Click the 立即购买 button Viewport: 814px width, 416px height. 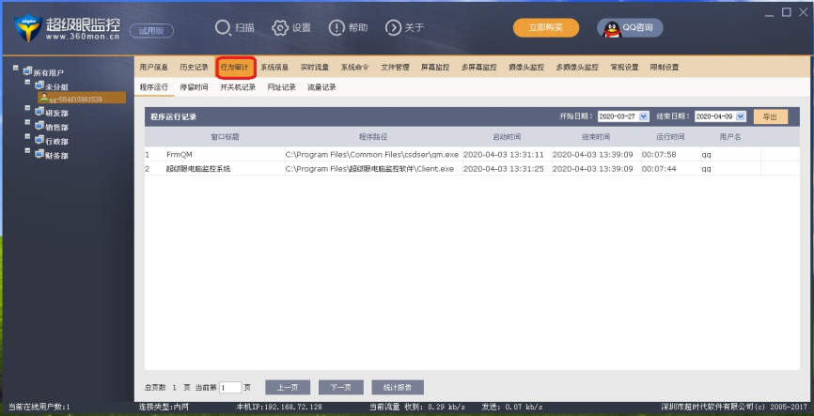[546, 28]
